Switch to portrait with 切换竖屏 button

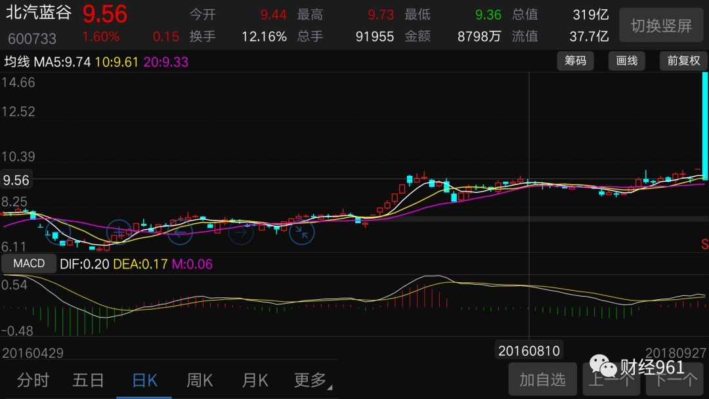(661, 26)
